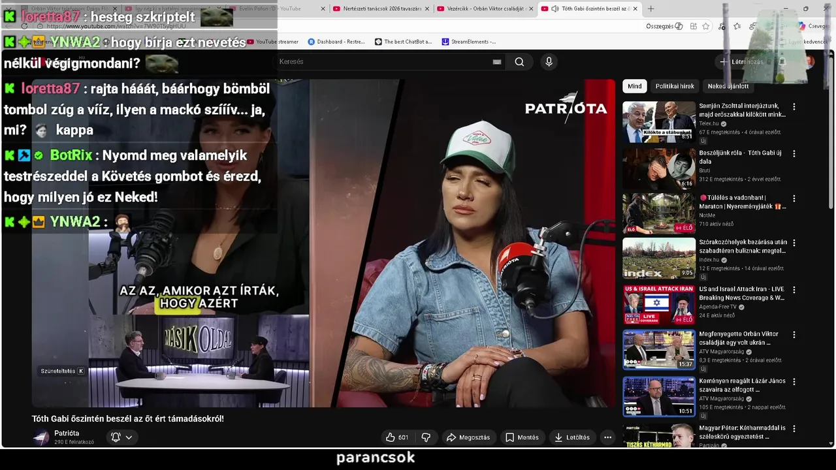Click the ATV Magyarország channel under Megfenyegette
836x470 pixels.
pos(722,352)
